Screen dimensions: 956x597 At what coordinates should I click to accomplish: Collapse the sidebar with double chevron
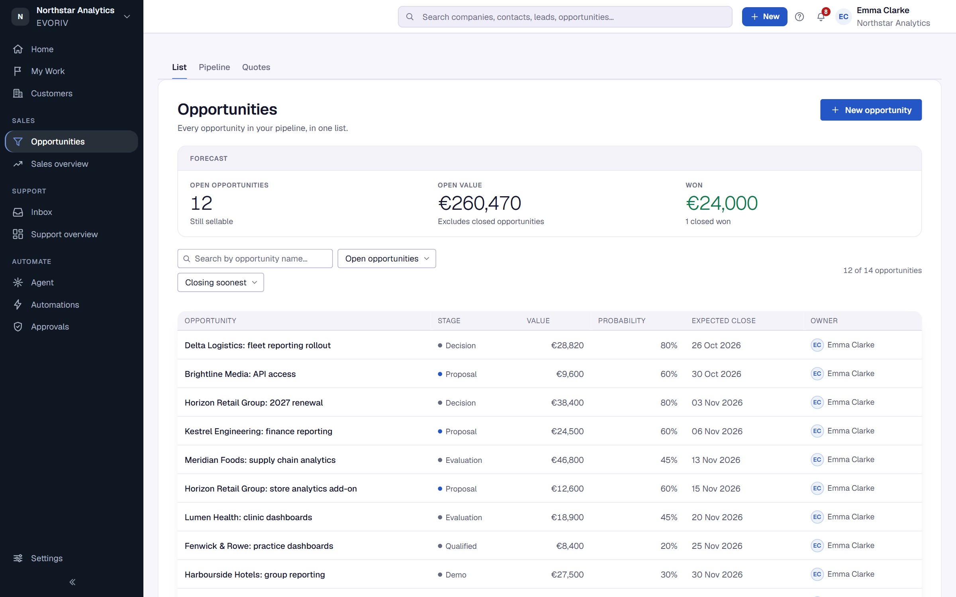coord(72,582)
